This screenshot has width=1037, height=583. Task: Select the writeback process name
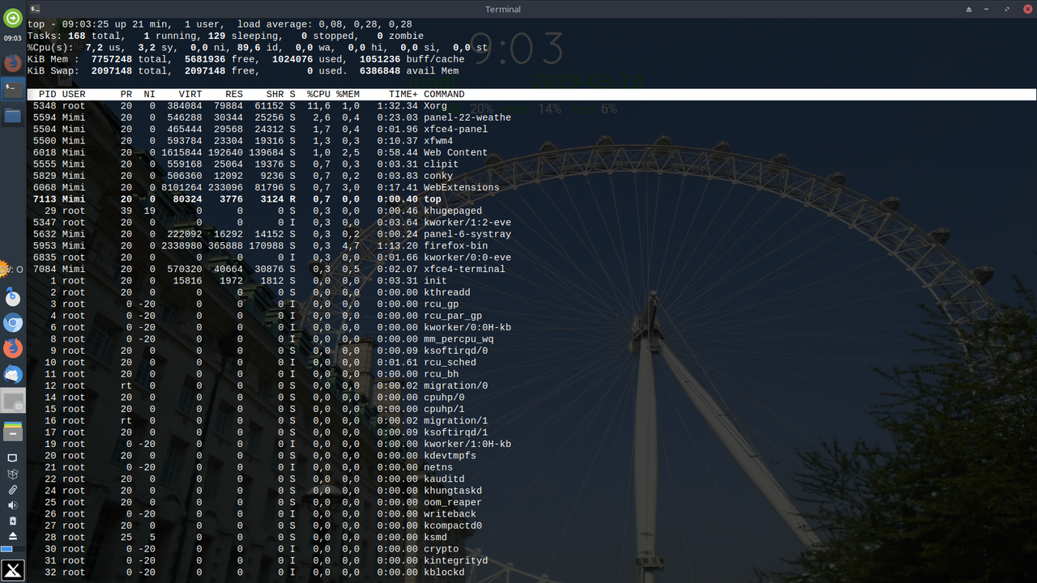[x=450, y=514]
